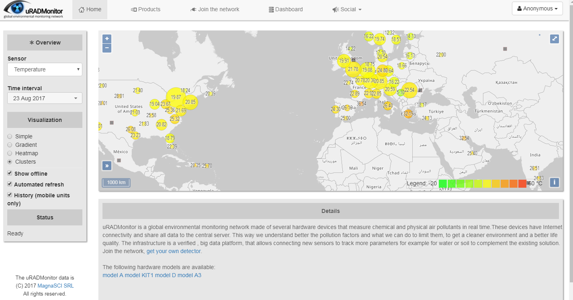
Task: Open Join the network page
Action: click(x=215, y=9)
